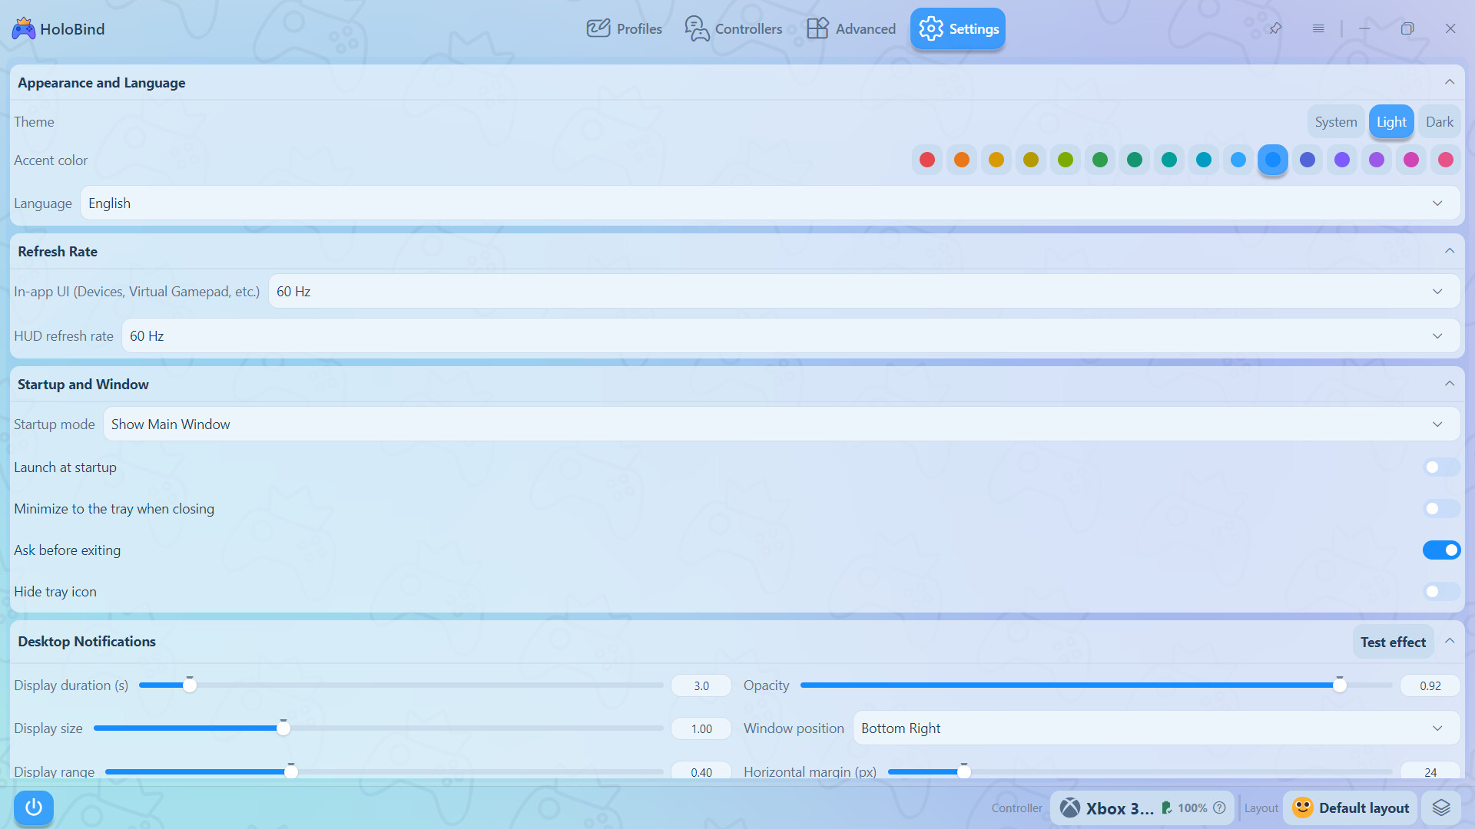Collapse Appearance and Language section
The image size is (1475, 829).
click(x=1449, y=82)
